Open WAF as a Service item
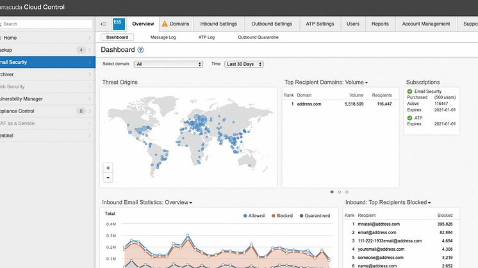478x268 pixels. [47, 123]
